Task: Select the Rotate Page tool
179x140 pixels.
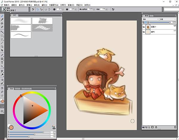Action: 2,96
